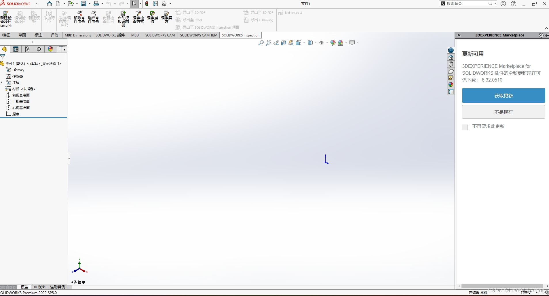Click Select Balloons (选择零件序号)
The width and height of the screenshot is (549, 296).
[93, 17]
